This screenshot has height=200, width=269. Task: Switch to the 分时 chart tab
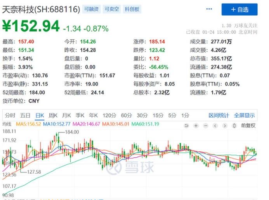tap(10, 115)
